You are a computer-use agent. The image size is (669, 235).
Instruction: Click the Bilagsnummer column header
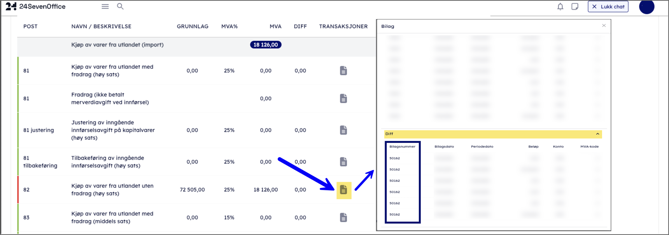tap(402, 146)
